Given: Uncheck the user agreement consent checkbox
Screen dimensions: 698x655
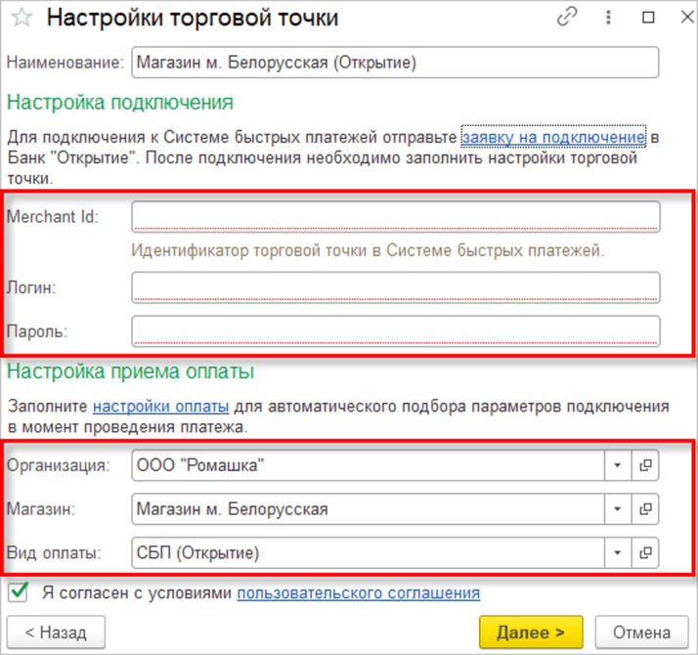Looking at the screenshot, I should click(x=19, y=592).
